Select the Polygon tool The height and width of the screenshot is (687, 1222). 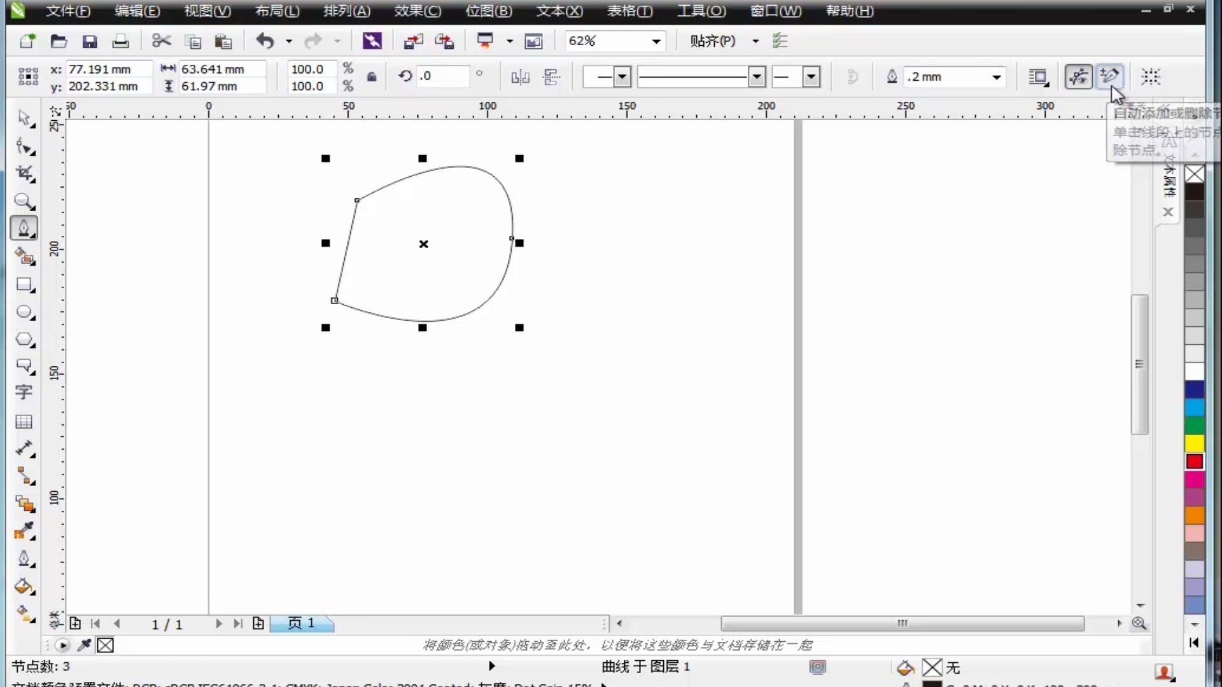coord(24,339)
